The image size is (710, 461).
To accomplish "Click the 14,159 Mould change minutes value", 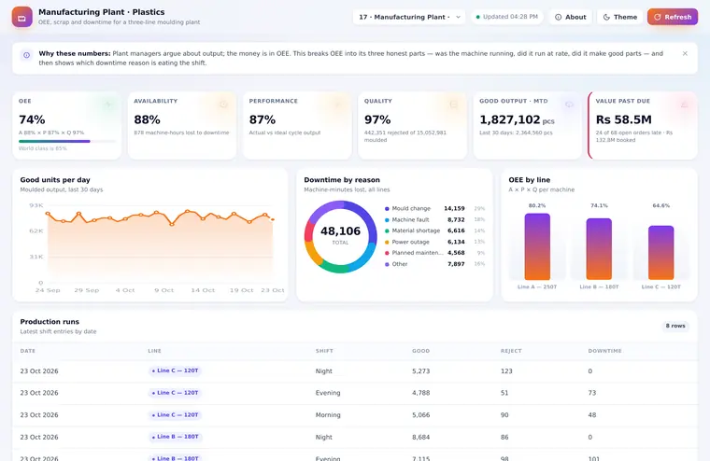I will [454, 208].
